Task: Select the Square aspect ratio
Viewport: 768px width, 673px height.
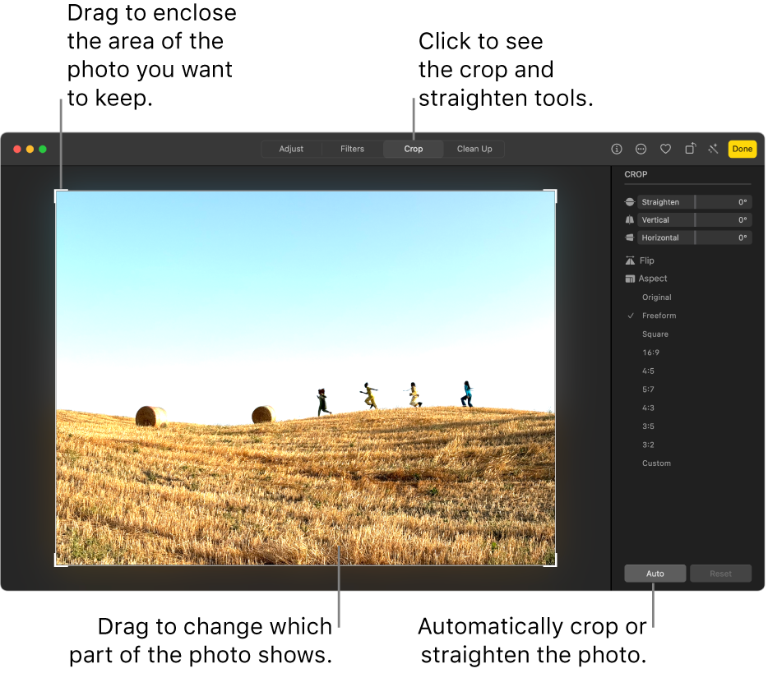Action: (x=655, y=334)
